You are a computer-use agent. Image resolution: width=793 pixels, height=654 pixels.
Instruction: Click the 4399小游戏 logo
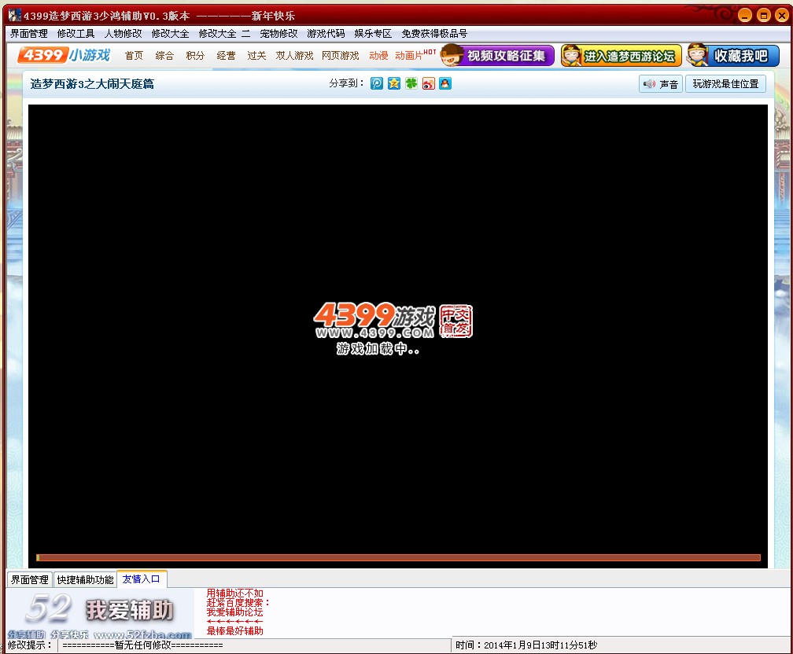coord(64,55)
